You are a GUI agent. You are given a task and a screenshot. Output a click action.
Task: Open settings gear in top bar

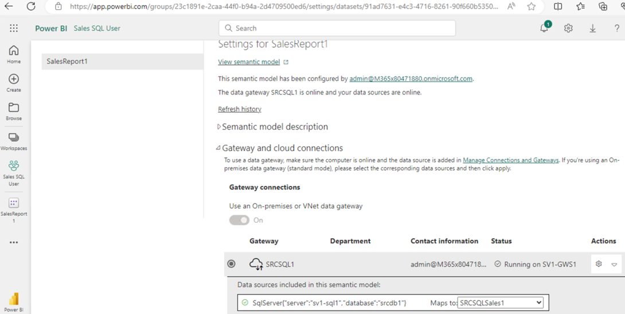coord(568,28)
